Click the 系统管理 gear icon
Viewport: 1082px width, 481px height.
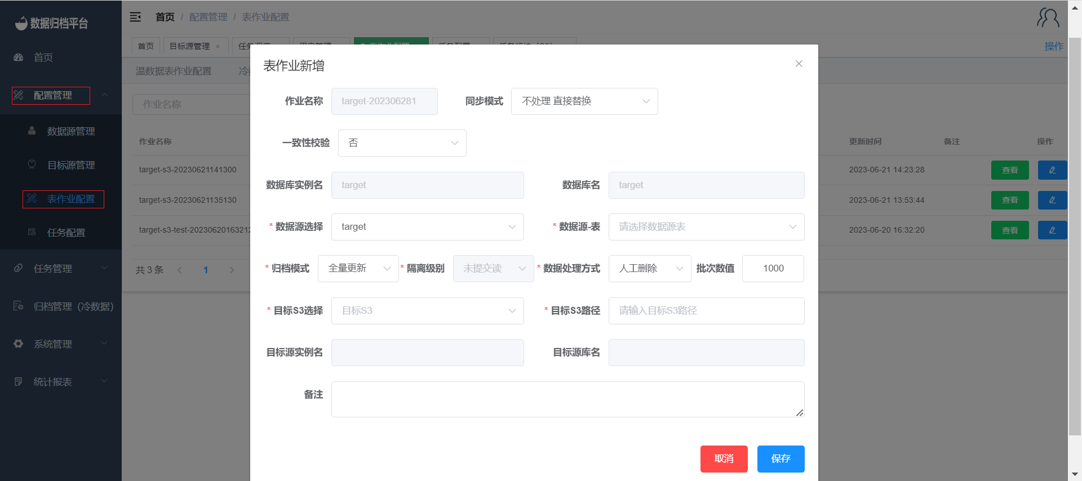point(19,344)
